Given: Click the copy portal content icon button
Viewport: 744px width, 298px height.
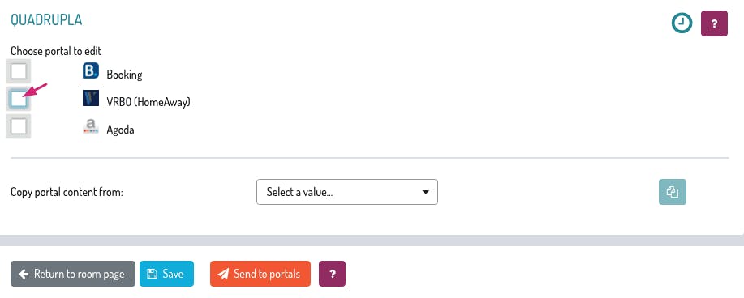Looking at the screenshot, I should [673, 192].
